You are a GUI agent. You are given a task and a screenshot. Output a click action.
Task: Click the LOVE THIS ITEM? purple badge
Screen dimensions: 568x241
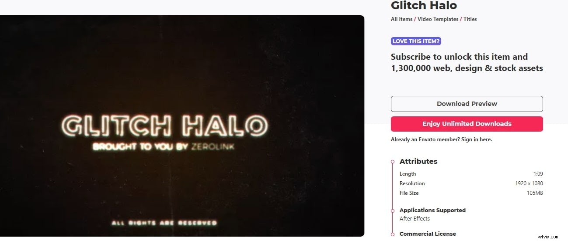(x=416, y=41)
